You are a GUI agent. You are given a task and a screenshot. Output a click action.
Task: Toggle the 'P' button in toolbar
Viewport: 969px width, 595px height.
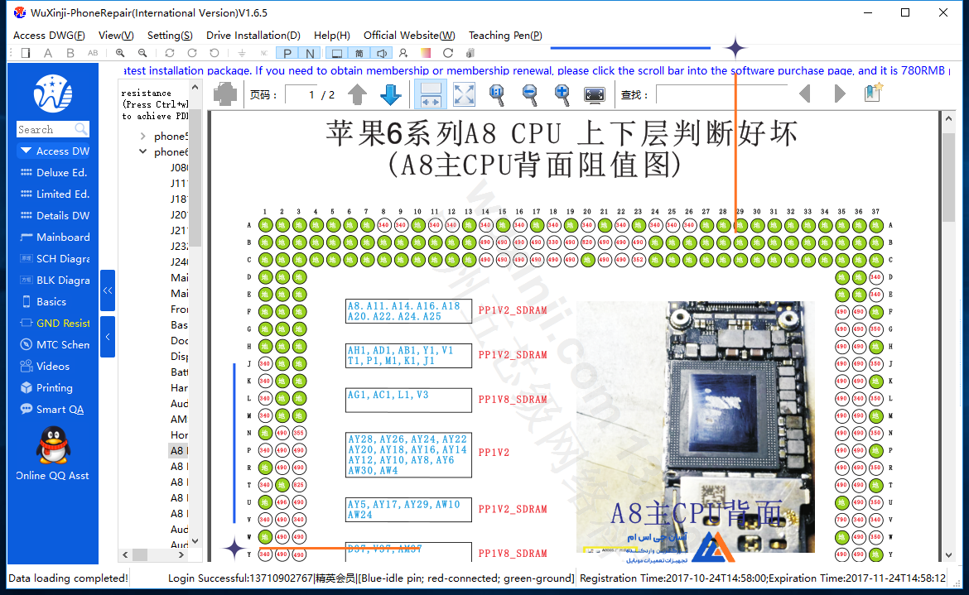pos(287,53)
